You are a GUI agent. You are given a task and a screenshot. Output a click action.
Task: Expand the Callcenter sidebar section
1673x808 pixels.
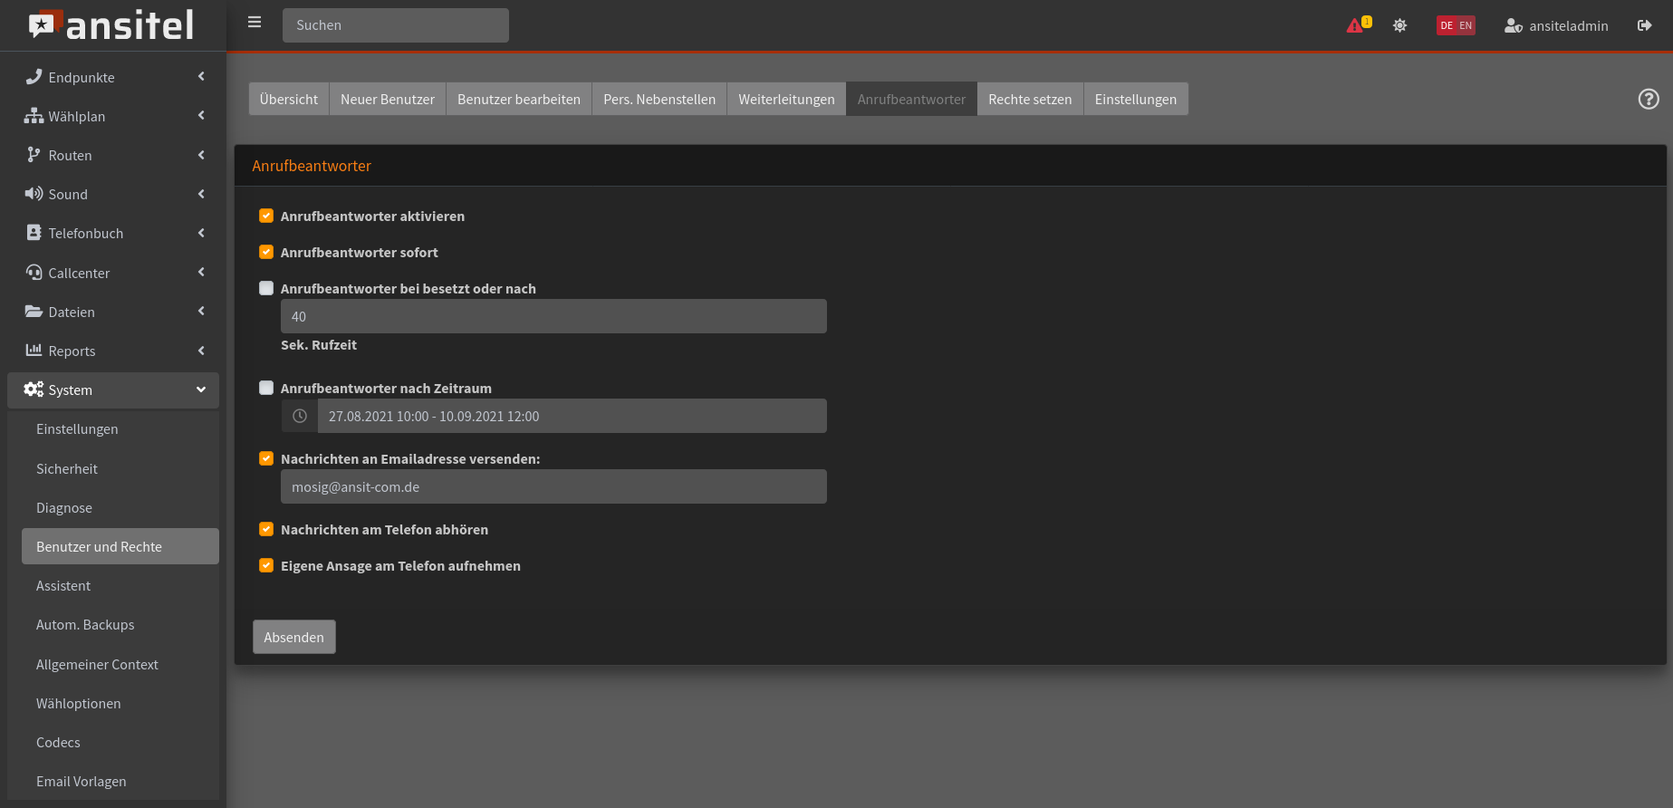(113, 274)
